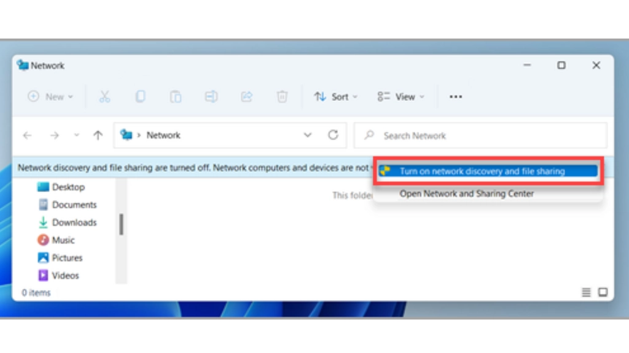Open Documents in navigation pane

68,205
